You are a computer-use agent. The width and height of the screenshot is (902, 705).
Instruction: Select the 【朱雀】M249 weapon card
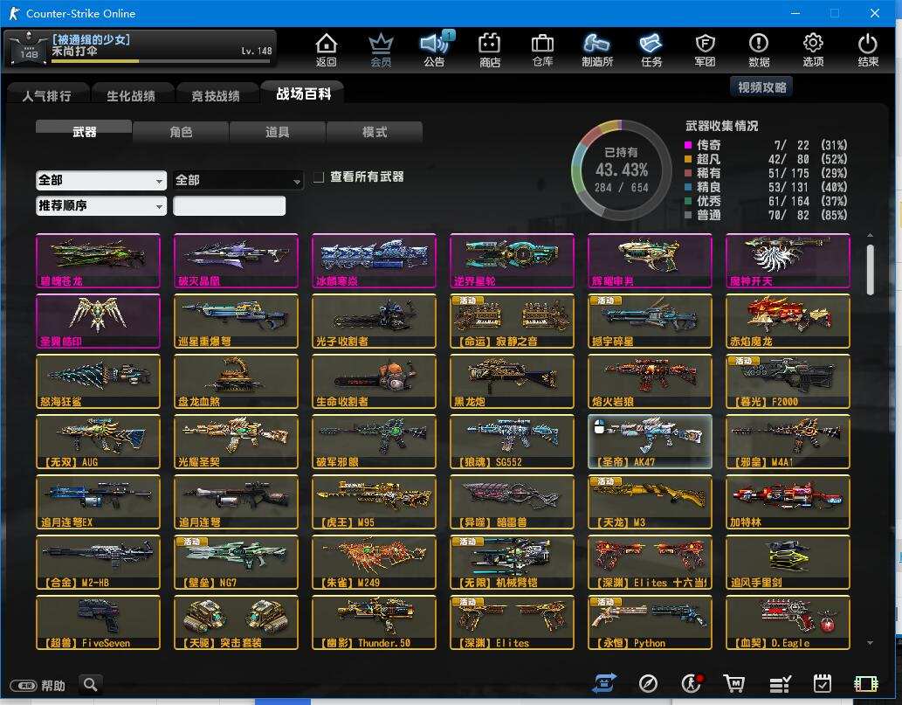click(x=374, y=563)
